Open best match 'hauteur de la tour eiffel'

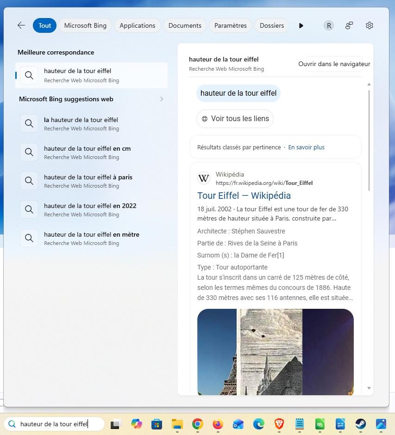(x=91, y=75)
